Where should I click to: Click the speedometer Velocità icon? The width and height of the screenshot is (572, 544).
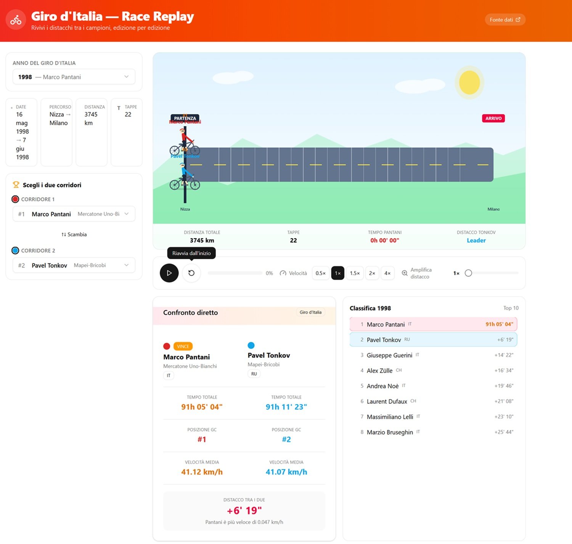click(x=283, y=273)
